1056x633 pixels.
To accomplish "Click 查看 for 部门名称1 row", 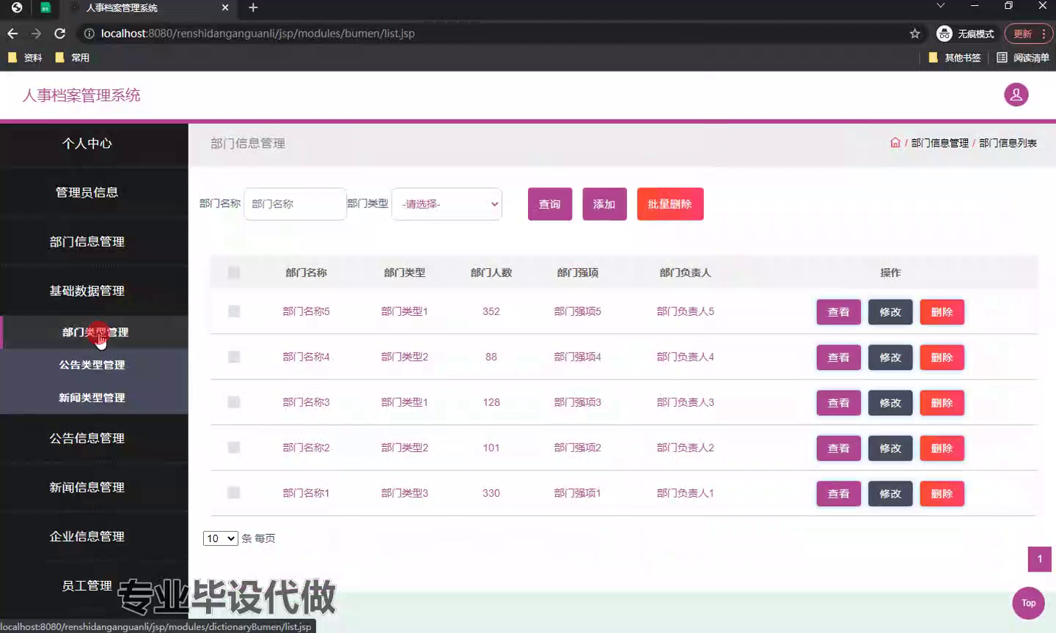I will click(839, 494).
